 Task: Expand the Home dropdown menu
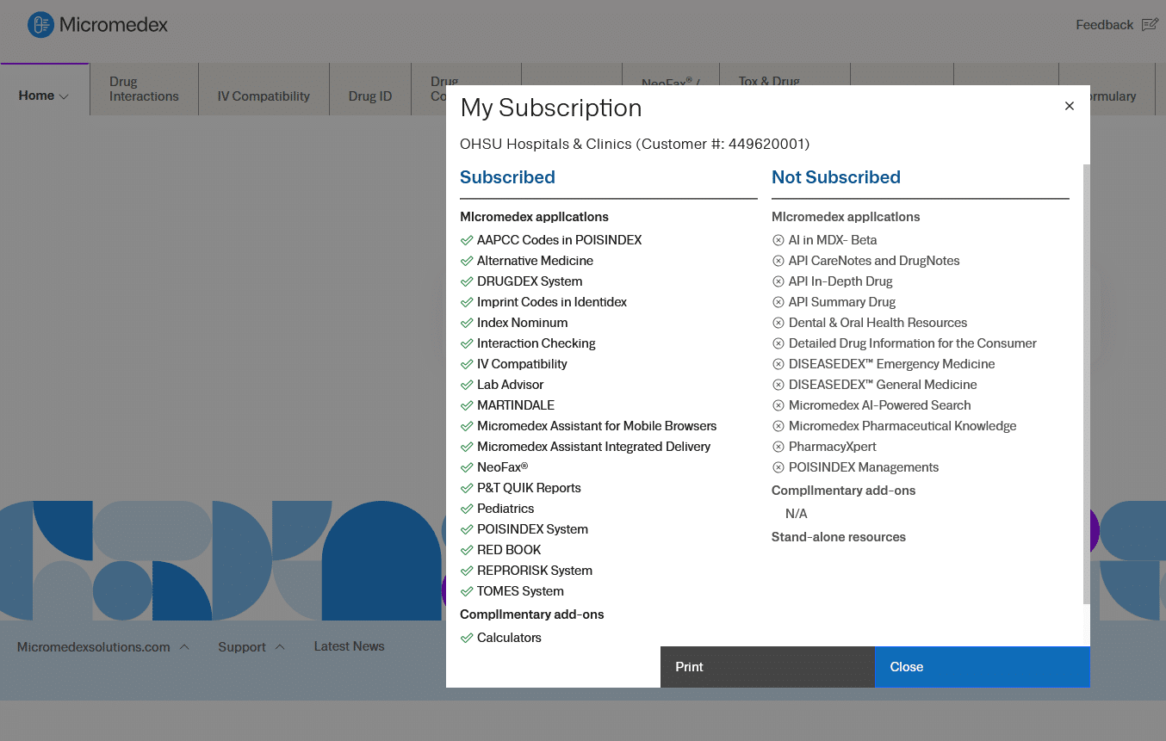point(44,96)
